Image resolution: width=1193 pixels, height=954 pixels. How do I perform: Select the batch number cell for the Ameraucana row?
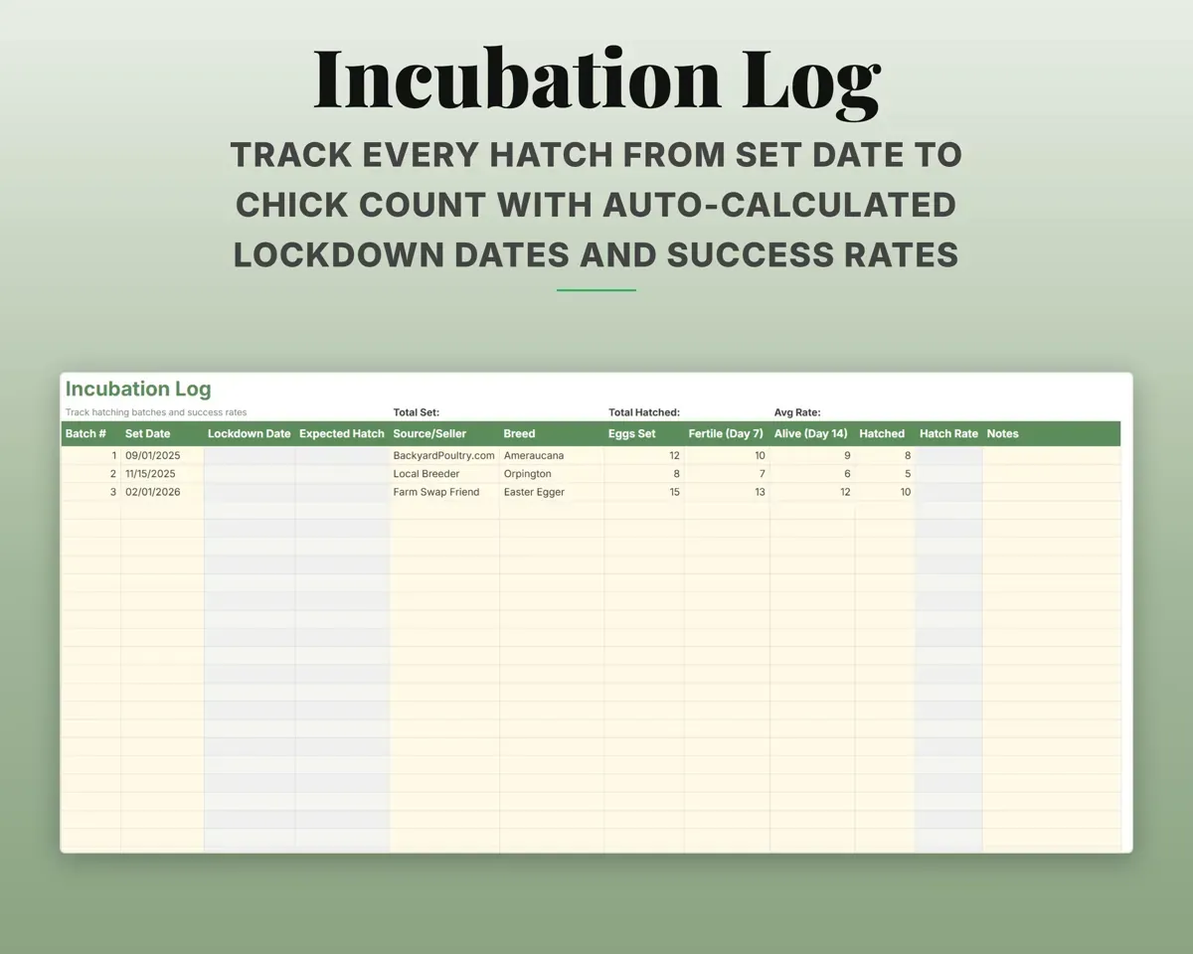click(91, 455)
